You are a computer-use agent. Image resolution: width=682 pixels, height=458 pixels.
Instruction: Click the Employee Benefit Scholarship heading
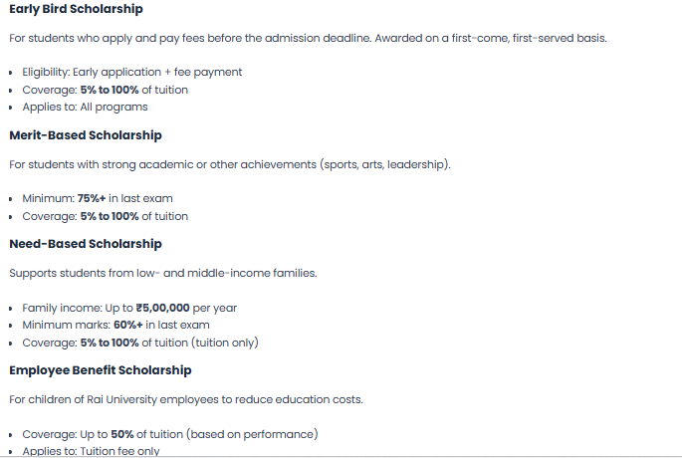[100, 370]
